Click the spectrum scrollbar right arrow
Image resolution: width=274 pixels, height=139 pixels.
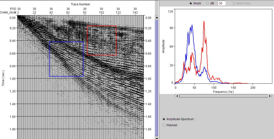tap(270, 96)
